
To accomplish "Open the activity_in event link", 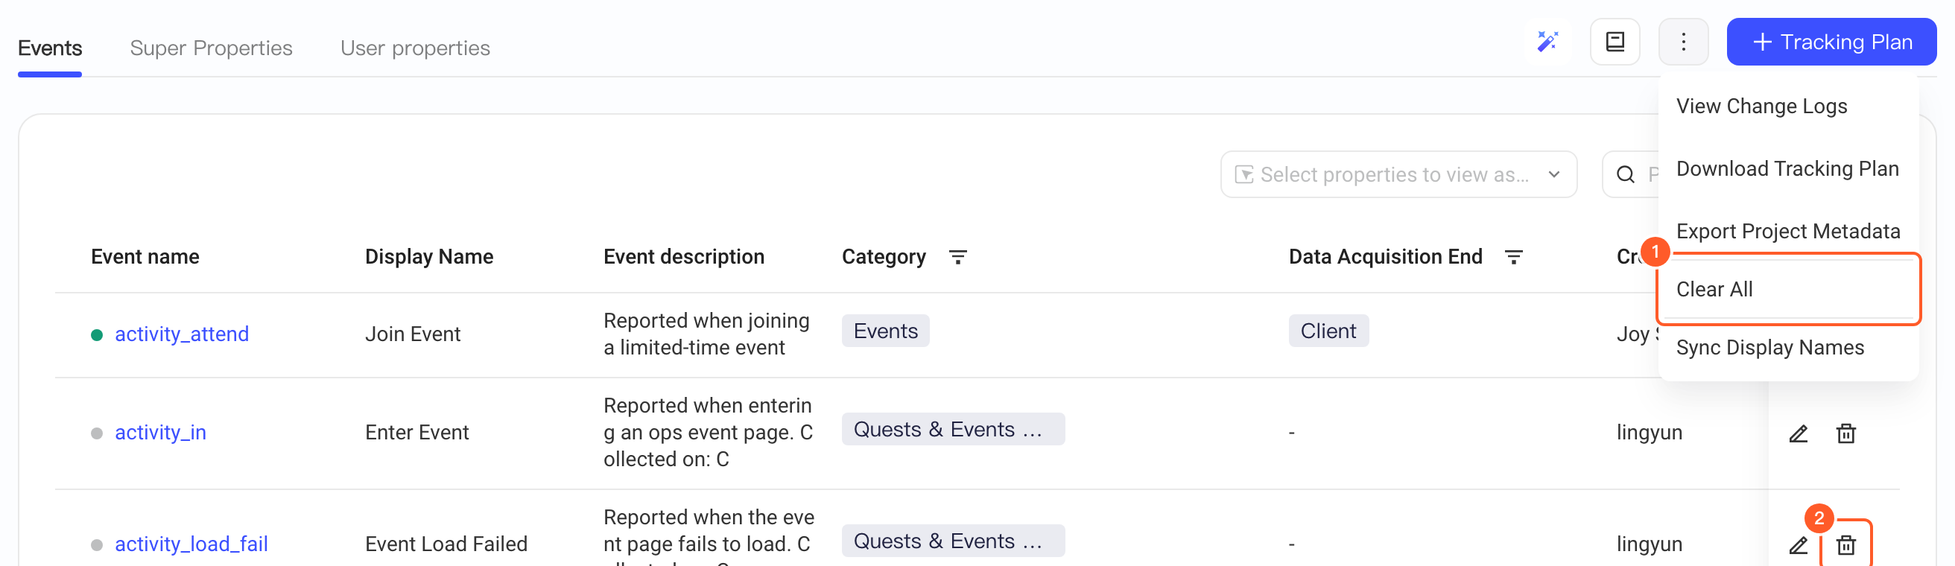I will point(160,433).
